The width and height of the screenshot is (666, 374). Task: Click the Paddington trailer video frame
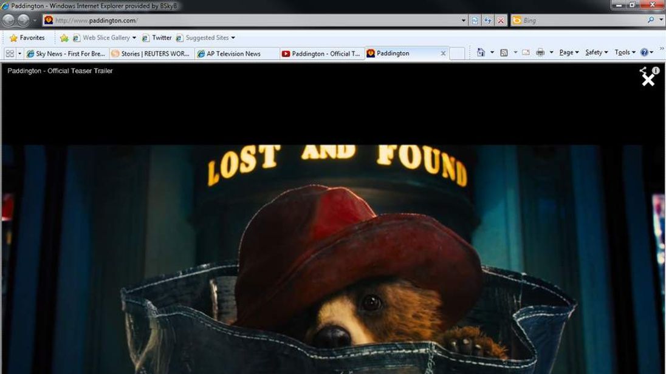334,259
